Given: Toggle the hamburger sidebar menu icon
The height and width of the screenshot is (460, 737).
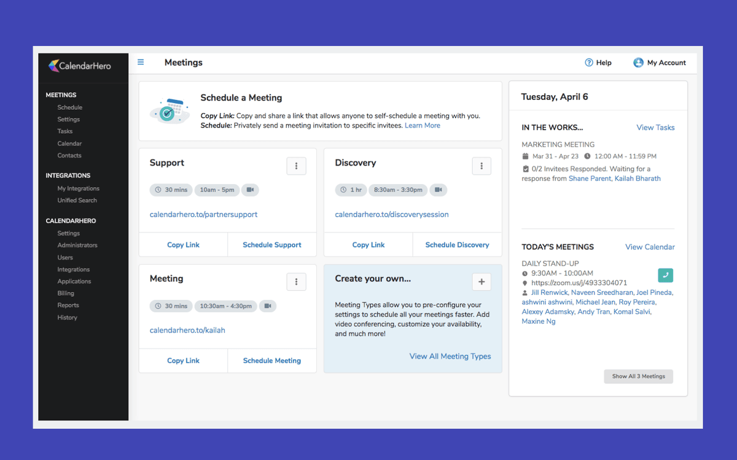Looking at the screenshot, I should pyautogui.click(x=141, y=62).
